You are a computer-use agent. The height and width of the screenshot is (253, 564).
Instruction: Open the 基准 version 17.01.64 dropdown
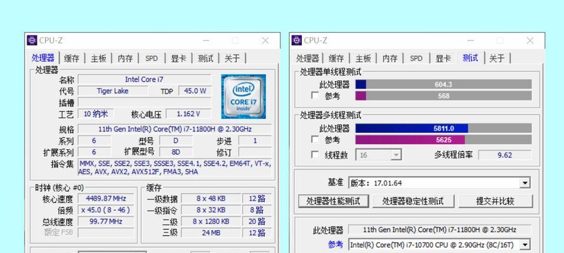point(439,183)
